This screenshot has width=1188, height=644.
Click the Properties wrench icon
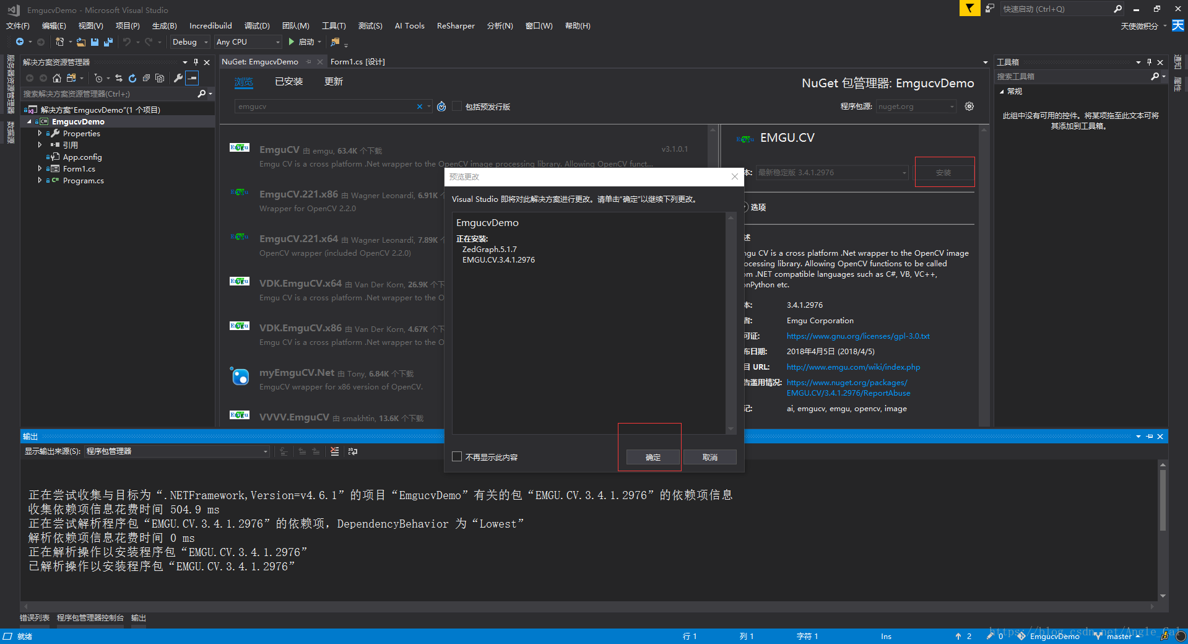pyautogui.click(x=178, y=78)
